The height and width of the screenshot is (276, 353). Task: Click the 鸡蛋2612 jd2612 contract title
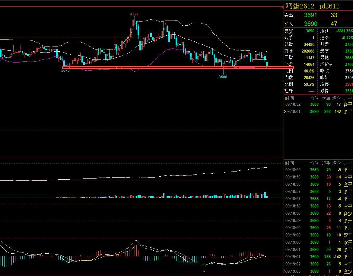coord(313,6)
